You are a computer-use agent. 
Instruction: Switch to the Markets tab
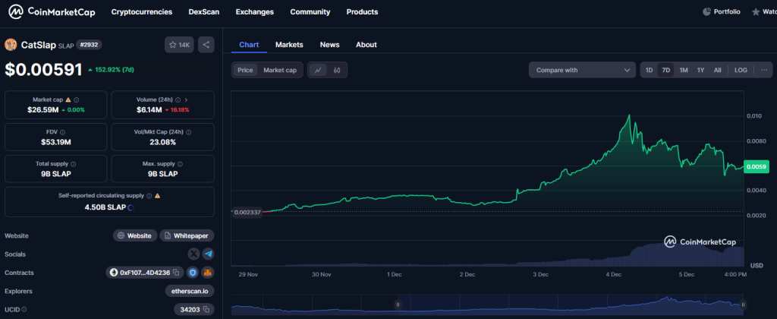click(289, 45)
